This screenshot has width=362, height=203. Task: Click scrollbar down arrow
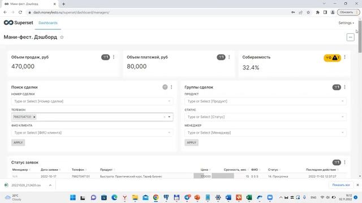(360, 176)
